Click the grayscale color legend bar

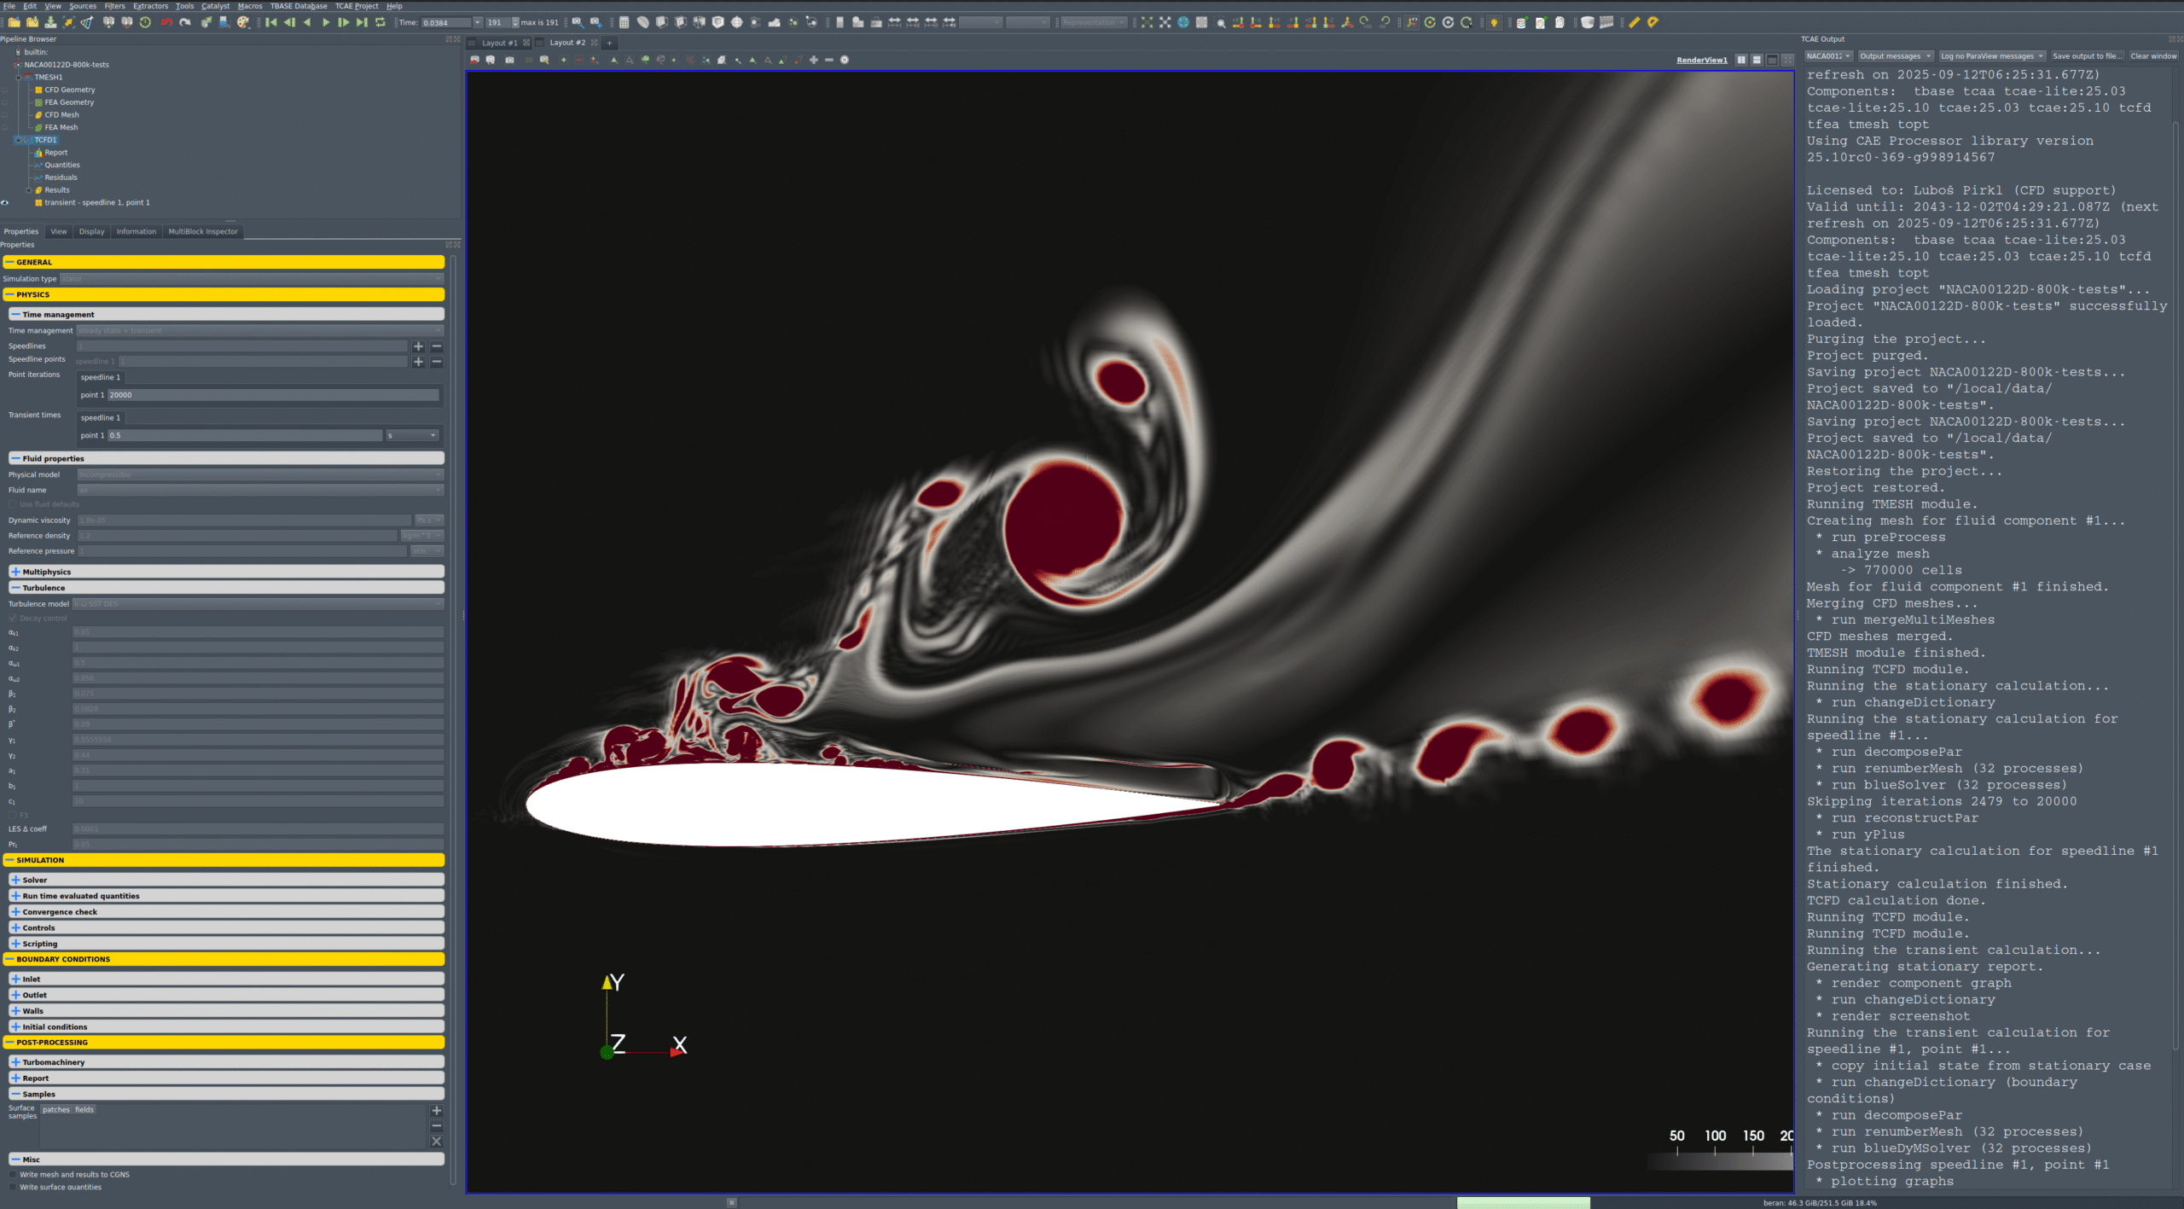(1720, 1161)
